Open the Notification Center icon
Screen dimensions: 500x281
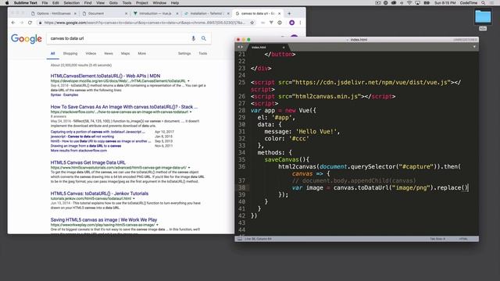[x=492, y=3]
